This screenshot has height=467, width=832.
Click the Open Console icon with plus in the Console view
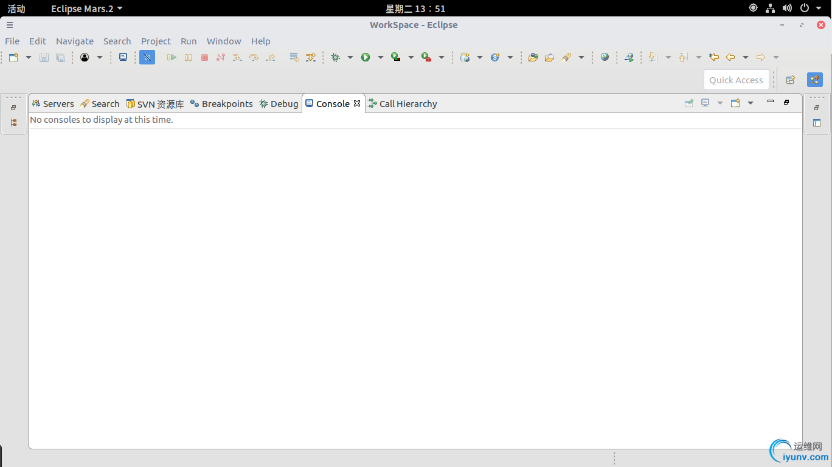(735, 103)
